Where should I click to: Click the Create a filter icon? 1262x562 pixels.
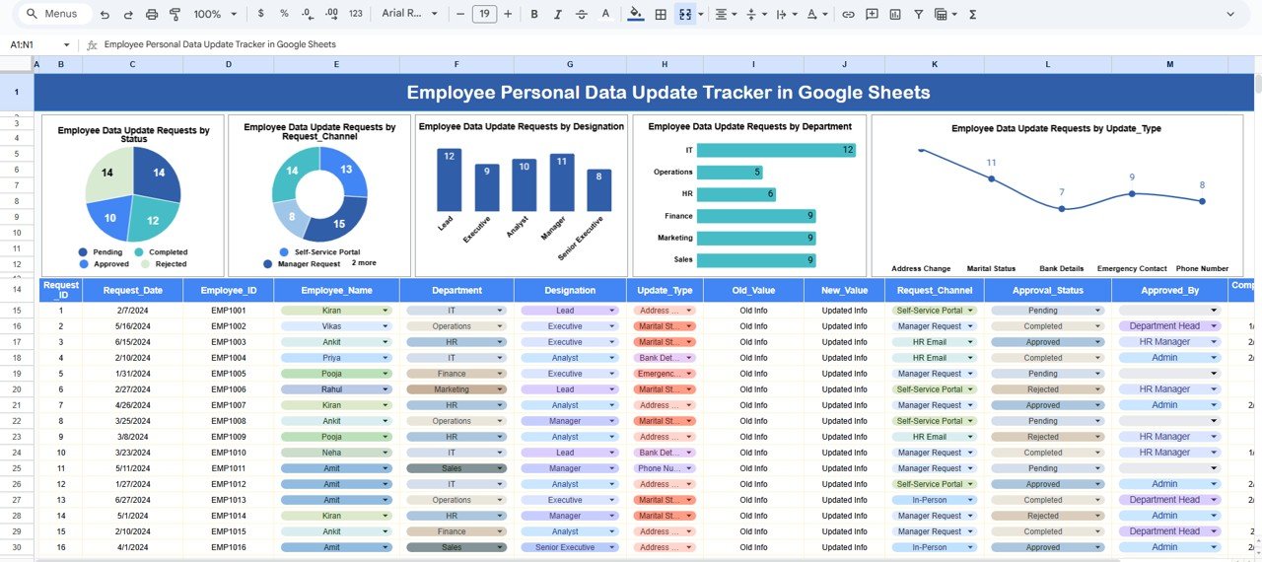tap(919, 15)
